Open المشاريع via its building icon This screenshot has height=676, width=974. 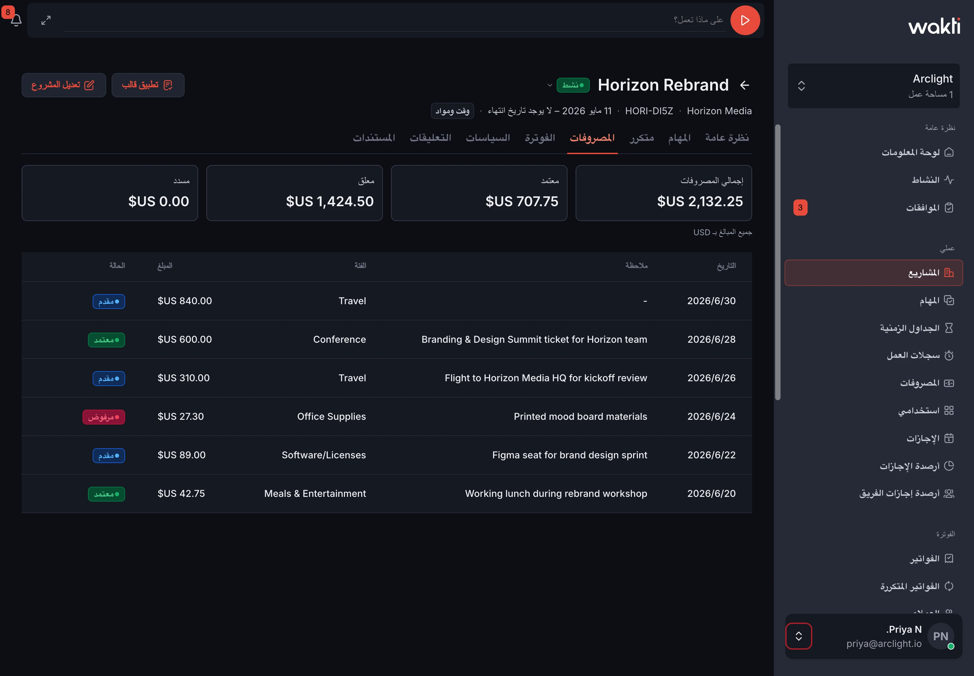coord(949,273)
